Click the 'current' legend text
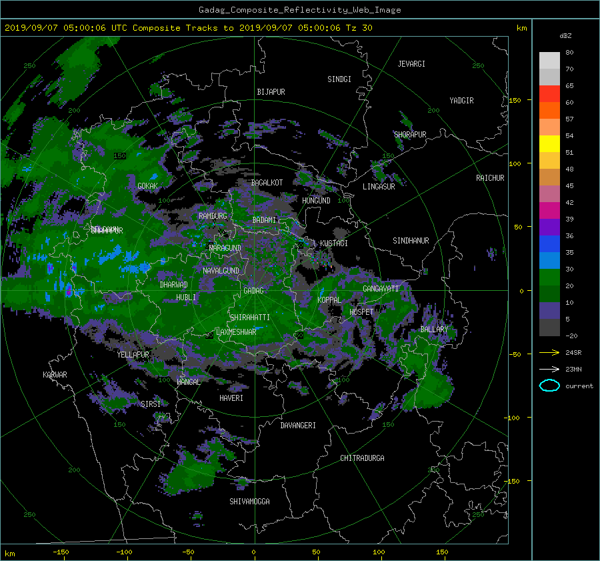 pos(579,386)
